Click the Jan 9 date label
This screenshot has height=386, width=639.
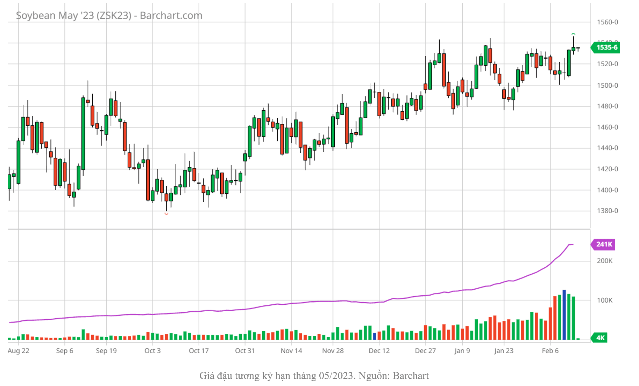click(x=462, y=351)
